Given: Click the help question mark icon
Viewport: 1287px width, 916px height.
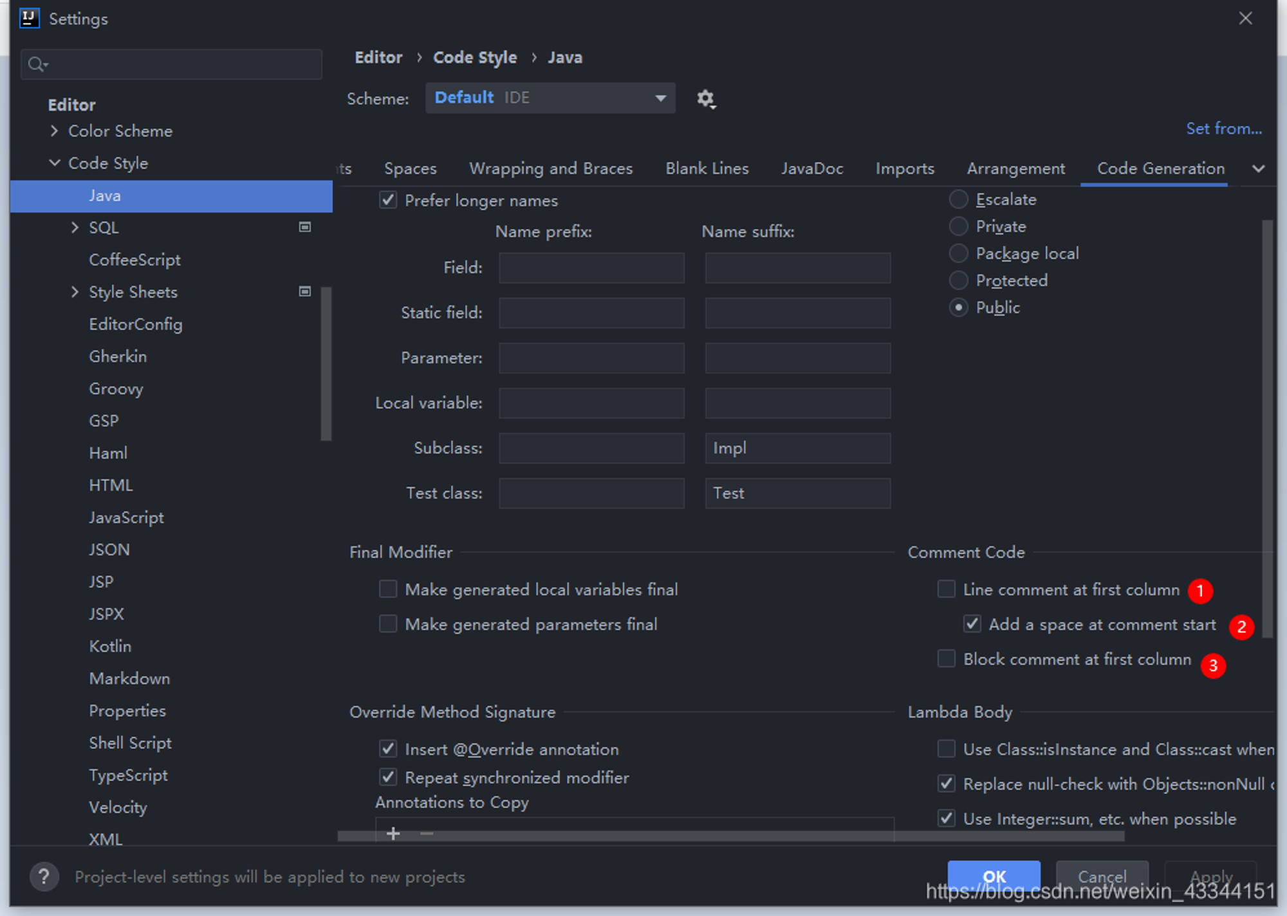Looking at the screenshot, I should click(x=44, y=877).
